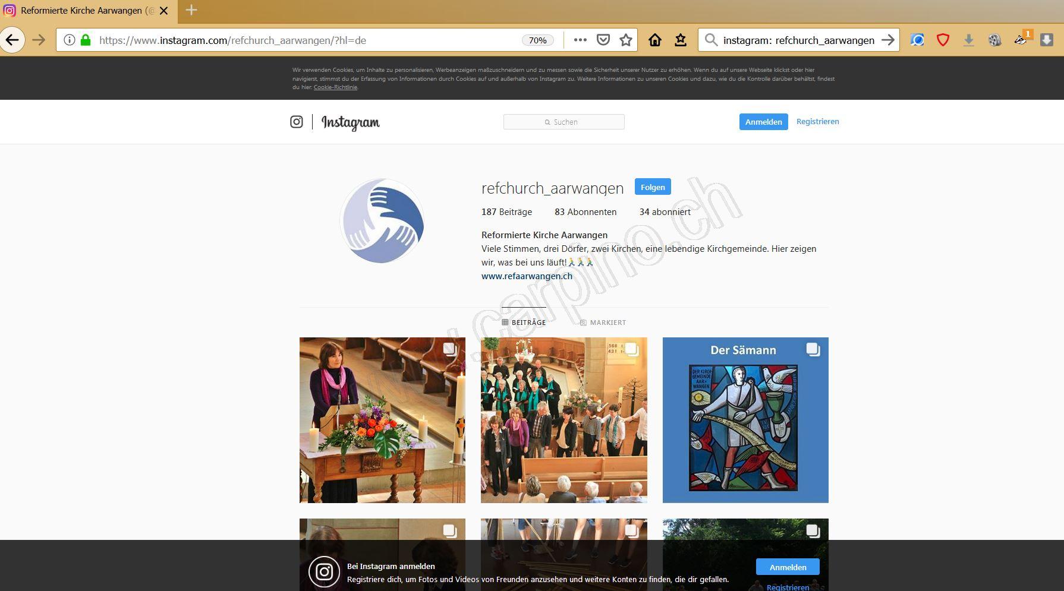Open the blue globe extension icon

[x=917, y=40]
